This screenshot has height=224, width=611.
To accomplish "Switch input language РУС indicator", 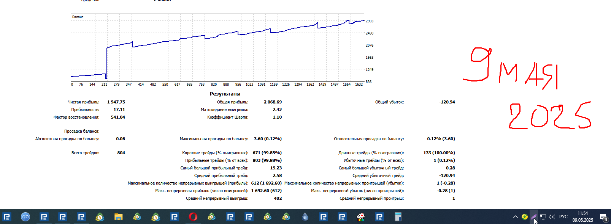I will (563, 217).
